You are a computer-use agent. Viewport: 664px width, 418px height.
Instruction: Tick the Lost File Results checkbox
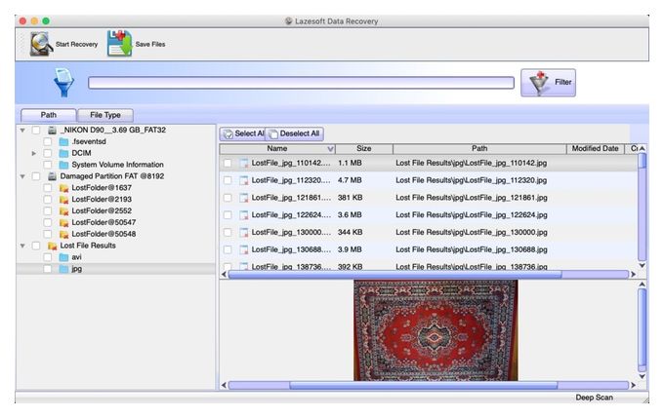point(36,246)
